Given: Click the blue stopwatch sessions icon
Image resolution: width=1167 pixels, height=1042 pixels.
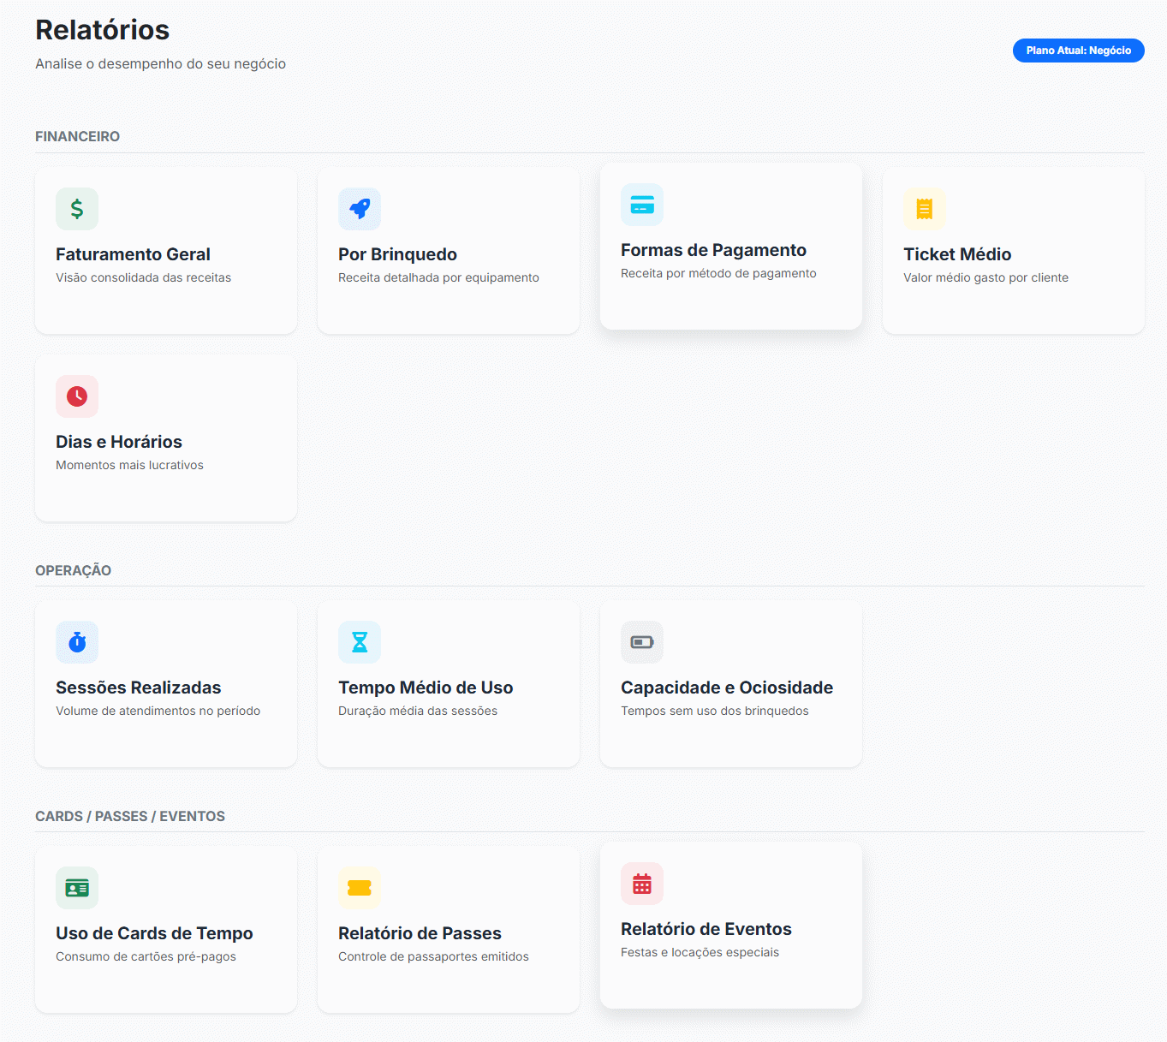Looking at the screenshot, I should 77,642.
